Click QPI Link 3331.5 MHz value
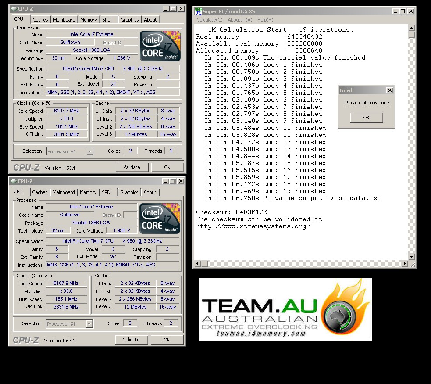 tap(67, 134)
